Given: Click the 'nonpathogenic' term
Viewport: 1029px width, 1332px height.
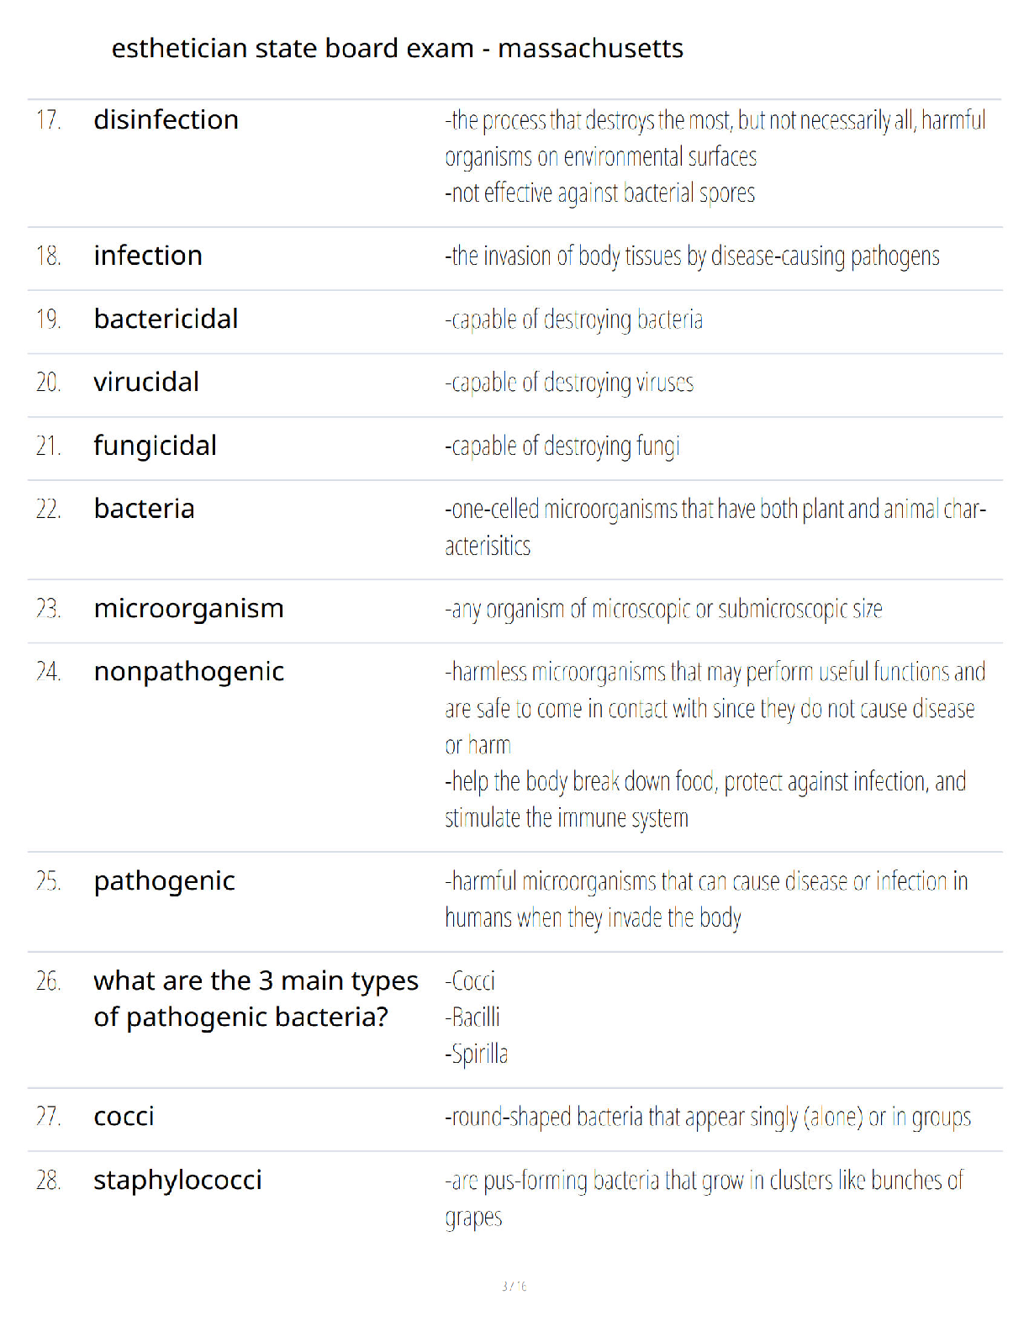Looking at the screenshot, I should click(x=188, y=672).
